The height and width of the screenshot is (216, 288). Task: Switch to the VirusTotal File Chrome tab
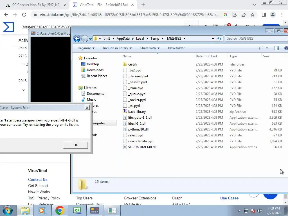103,5
